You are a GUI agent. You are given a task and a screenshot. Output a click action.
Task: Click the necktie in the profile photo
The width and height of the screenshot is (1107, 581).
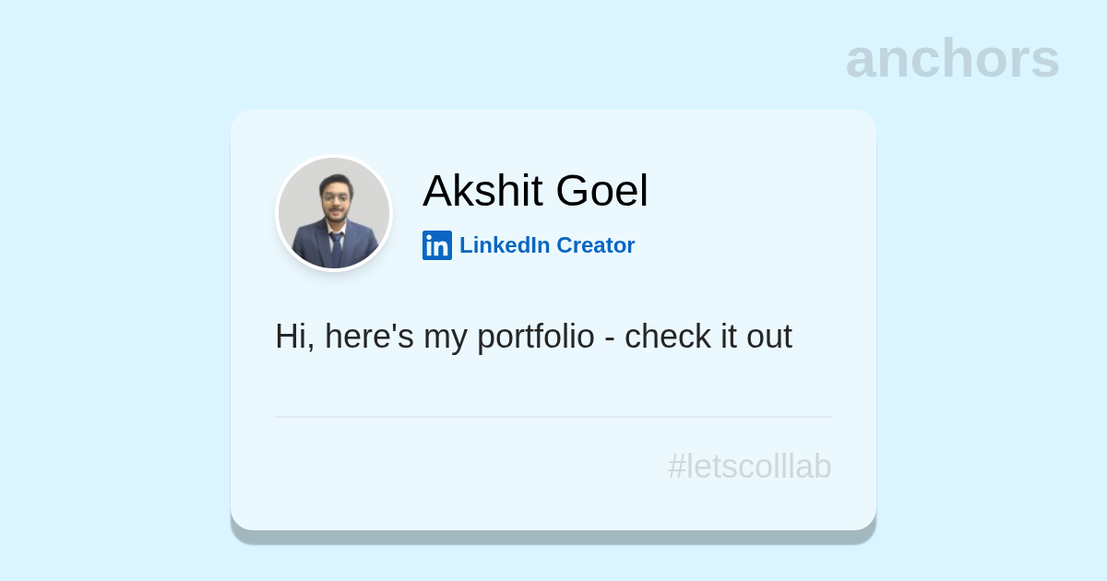(x=336, y=247)
